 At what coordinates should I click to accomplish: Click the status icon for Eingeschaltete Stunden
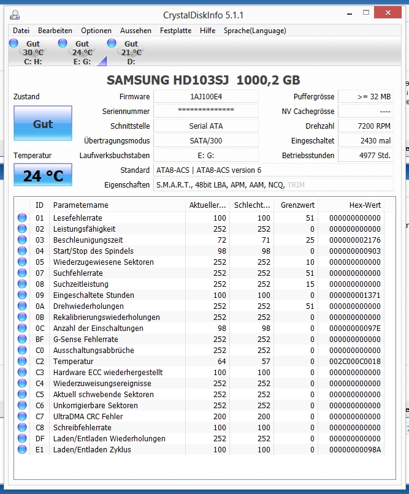pos(22,295)
